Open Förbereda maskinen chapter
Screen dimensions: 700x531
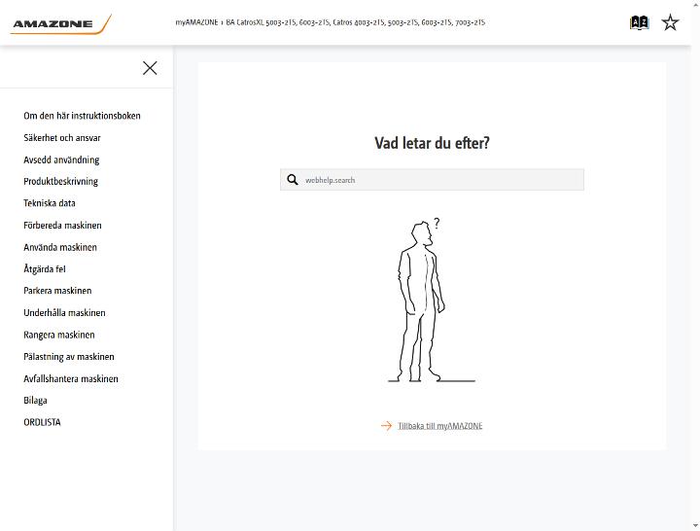point(62,225)
